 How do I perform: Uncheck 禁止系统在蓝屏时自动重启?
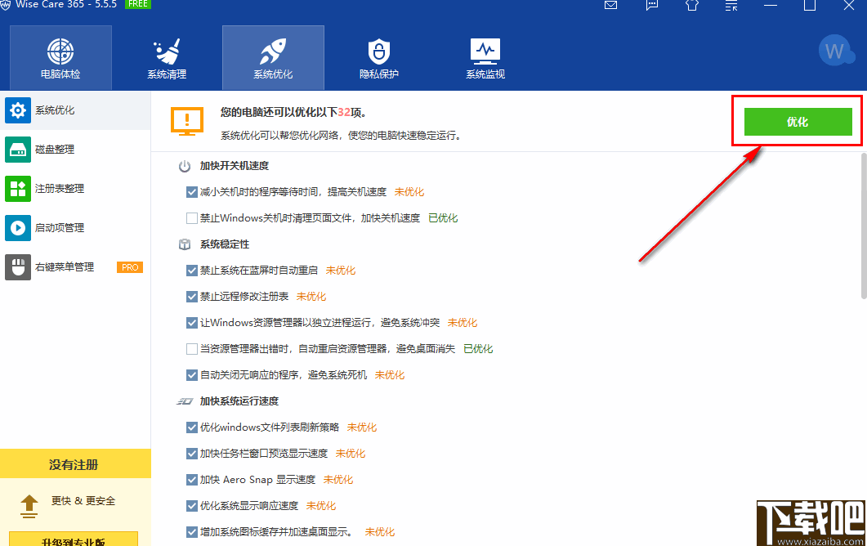click(192, 271)
